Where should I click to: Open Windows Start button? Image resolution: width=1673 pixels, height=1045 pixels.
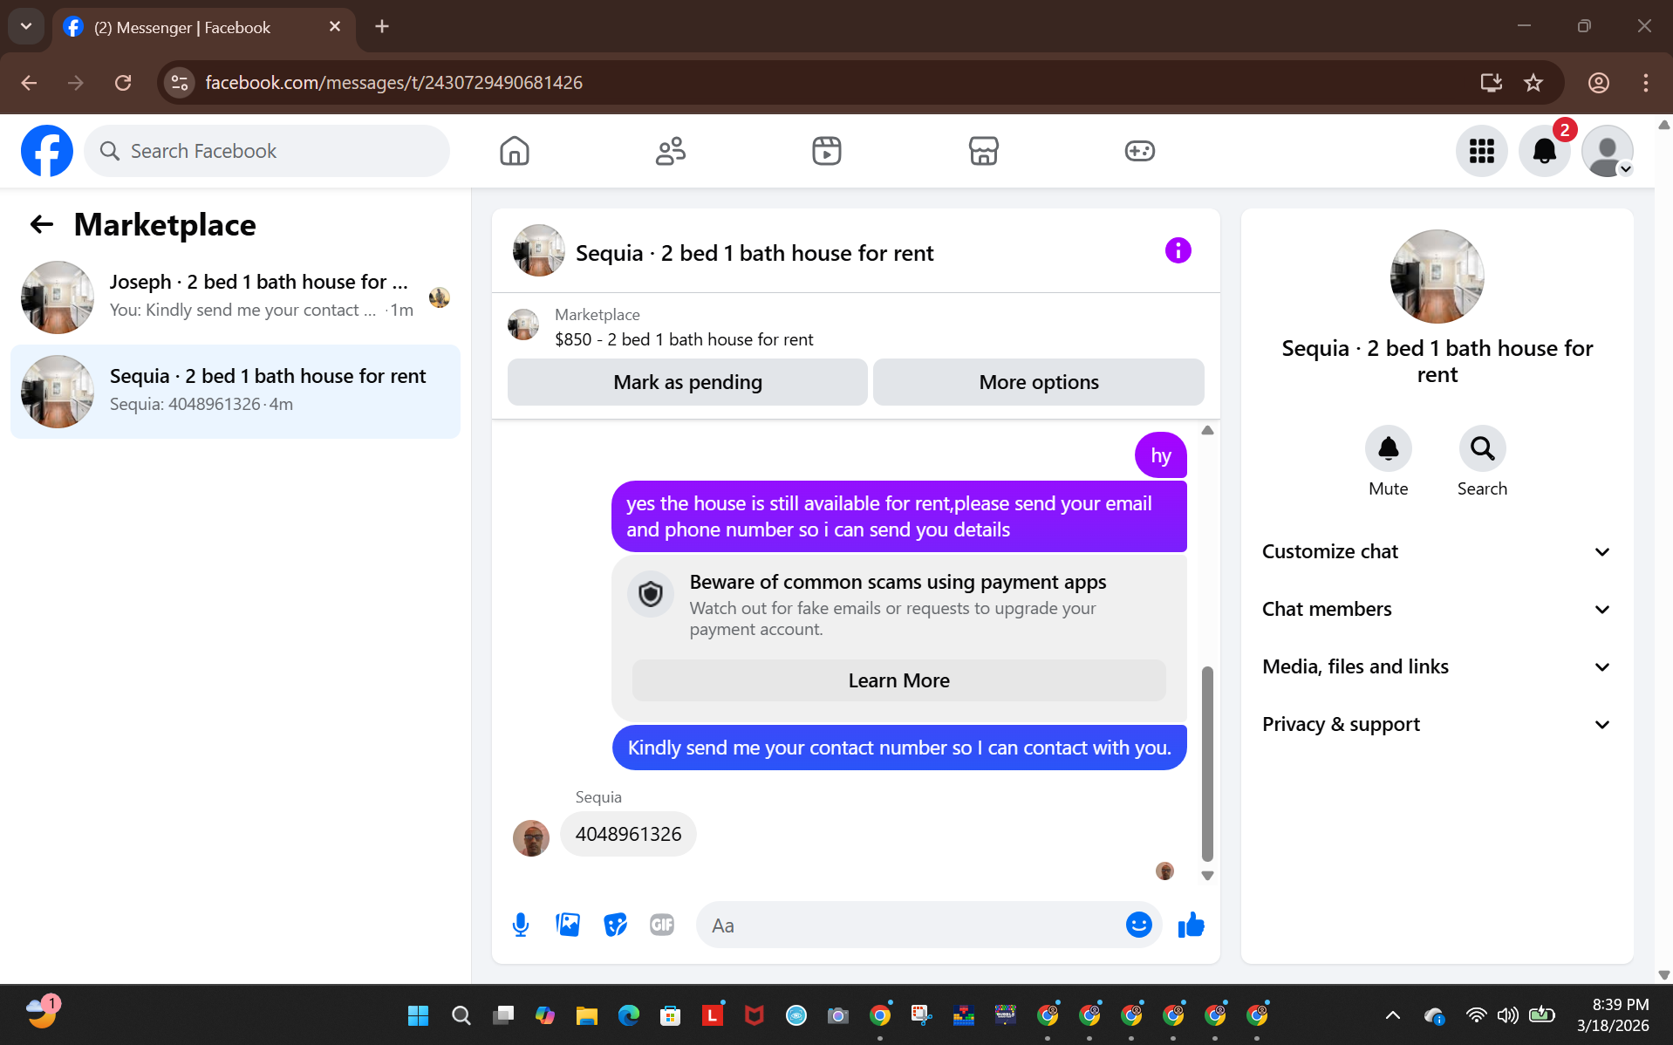419,1015
